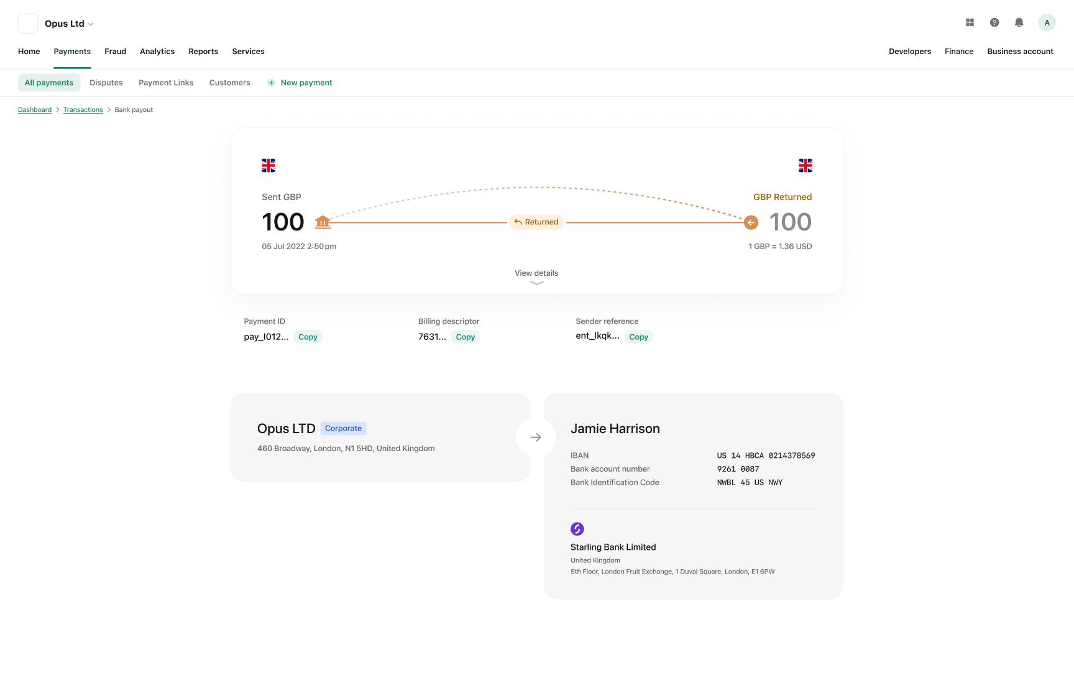1074x694 pixels.
Task: Switch to the Disputes tab
Action: coord(106,83)
